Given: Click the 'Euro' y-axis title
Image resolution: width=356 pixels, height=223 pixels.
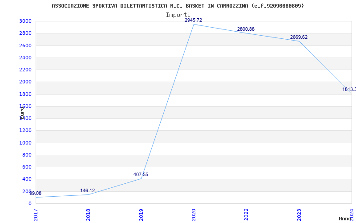Looking at the screenshot, I should [x=21, y=113].
